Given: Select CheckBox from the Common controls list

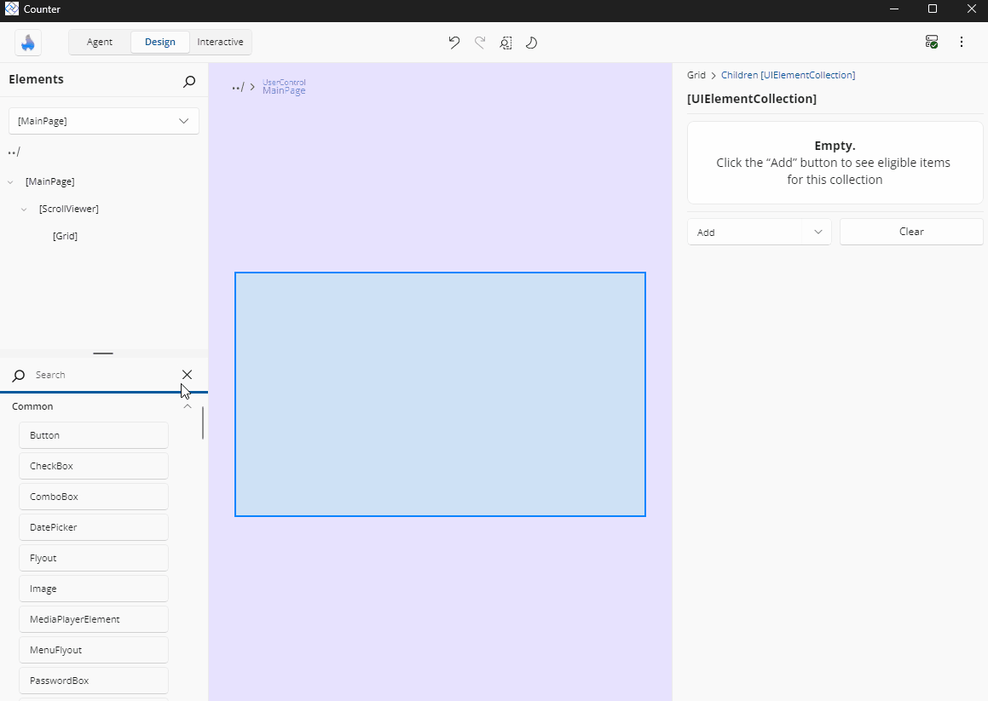Looking at the screenshot, I should [93, 465].
